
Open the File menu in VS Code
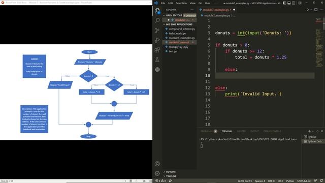pyautogui.click(x=163, y=3)
